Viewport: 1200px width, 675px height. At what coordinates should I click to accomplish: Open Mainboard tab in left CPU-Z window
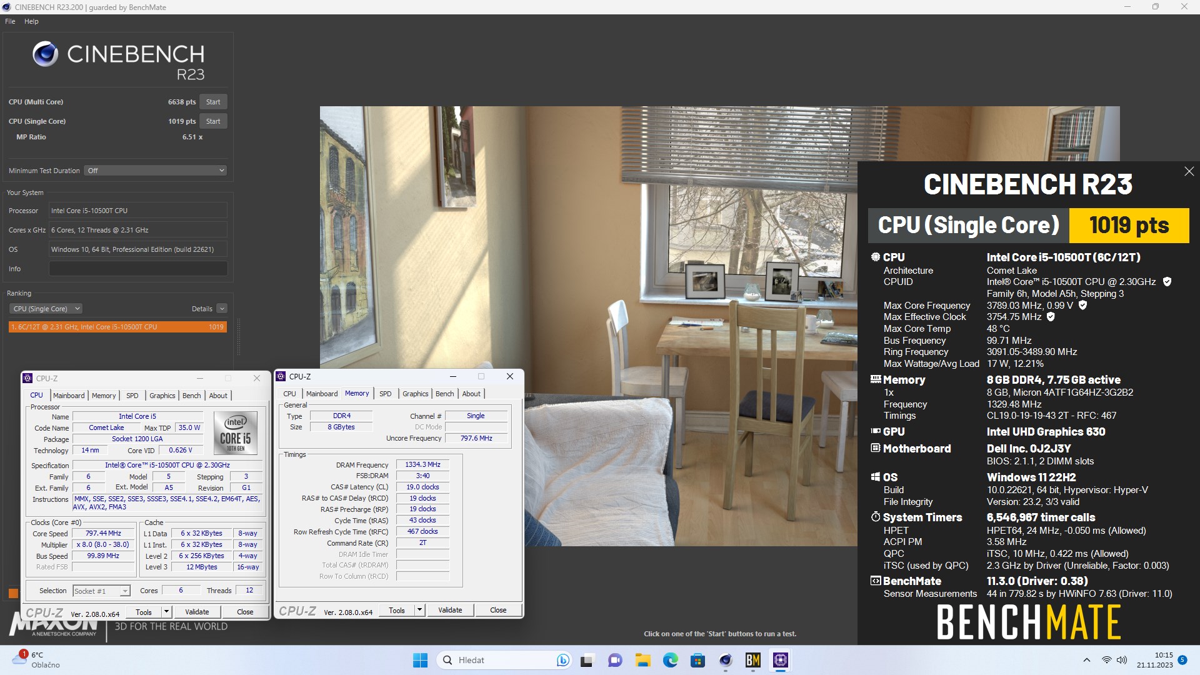(69, 396)
